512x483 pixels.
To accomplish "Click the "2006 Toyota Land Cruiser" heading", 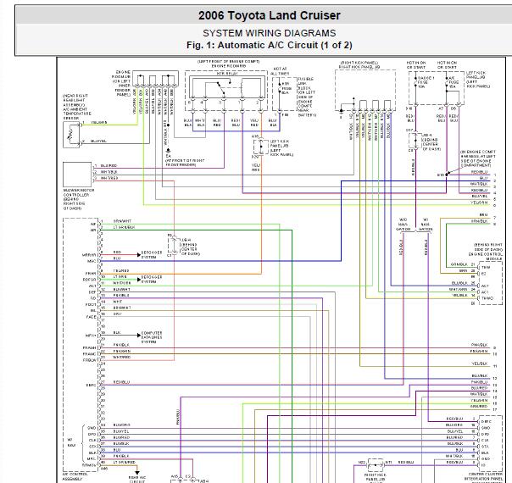I will (x=269, y=15).
